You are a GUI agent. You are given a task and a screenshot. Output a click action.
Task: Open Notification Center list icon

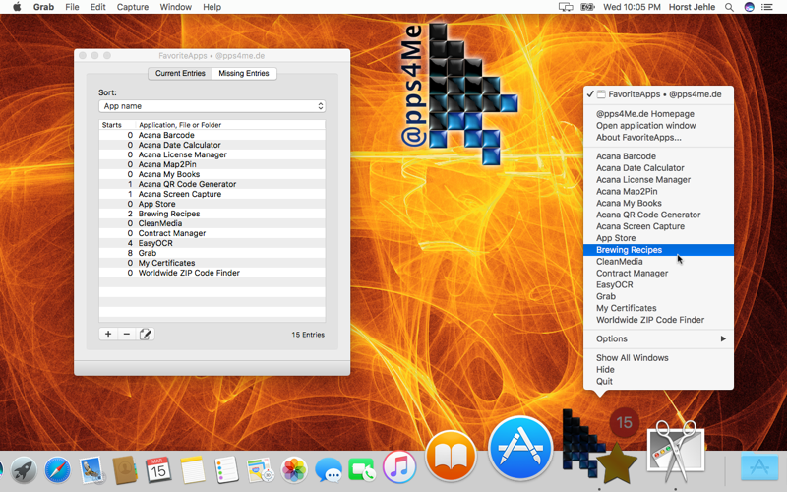pos(767,7)
